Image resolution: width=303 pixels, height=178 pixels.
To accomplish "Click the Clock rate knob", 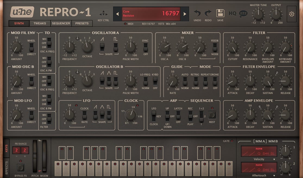I will tap(131, 115).
